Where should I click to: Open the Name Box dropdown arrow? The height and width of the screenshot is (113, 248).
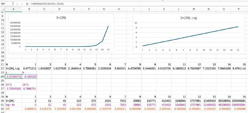13,4
